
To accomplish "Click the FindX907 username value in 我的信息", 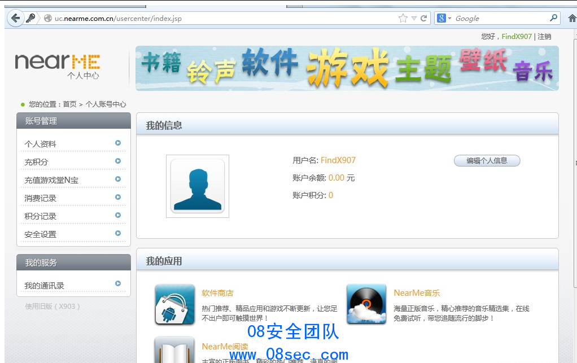I will click(x=338, y=160).
